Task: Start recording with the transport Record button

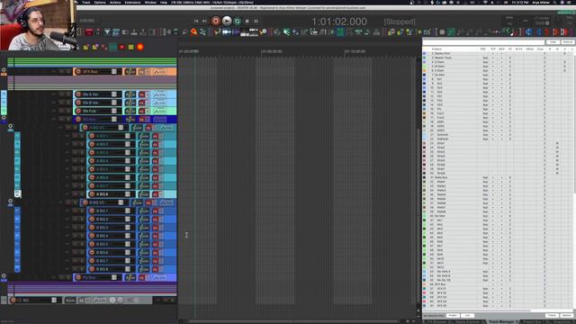Action: point(216,21)
